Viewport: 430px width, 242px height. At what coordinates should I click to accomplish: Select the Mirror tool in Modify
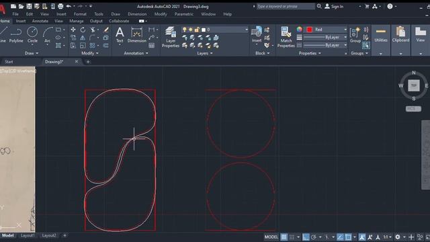pyautogui.click(x=83, y=38)
